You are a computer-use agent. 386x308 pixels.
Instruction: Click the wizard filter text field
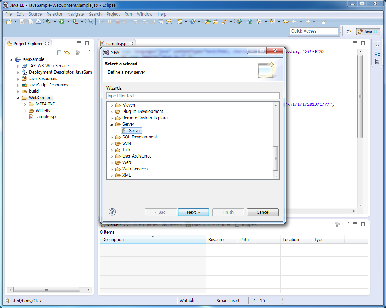[193, 96]
